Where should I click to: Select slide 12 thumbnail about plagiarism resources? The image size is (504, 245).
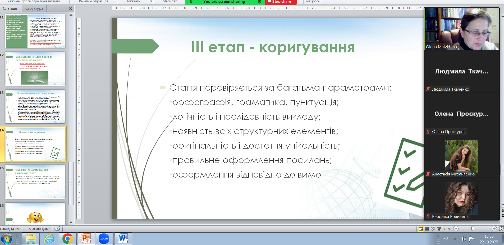coord(35,68)
